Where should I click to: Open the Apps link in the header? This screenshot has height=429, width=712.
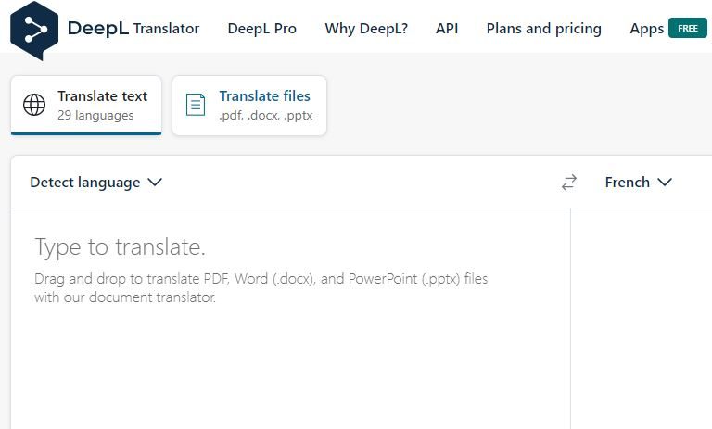click(x=646, y=29)
